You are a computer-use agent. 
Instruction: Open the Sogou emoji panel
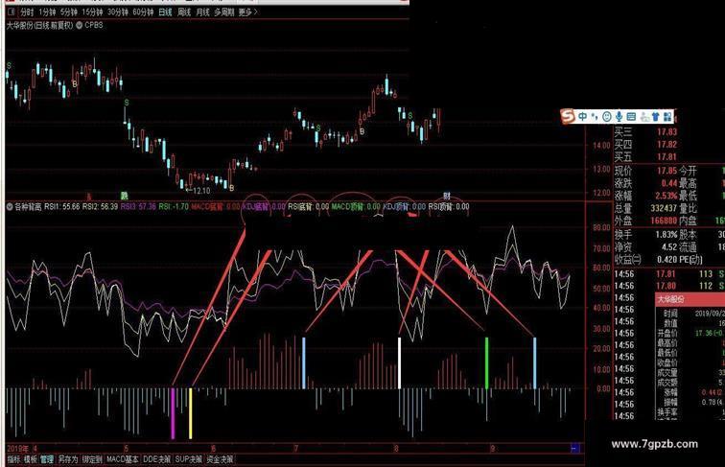tap(607, 117)
